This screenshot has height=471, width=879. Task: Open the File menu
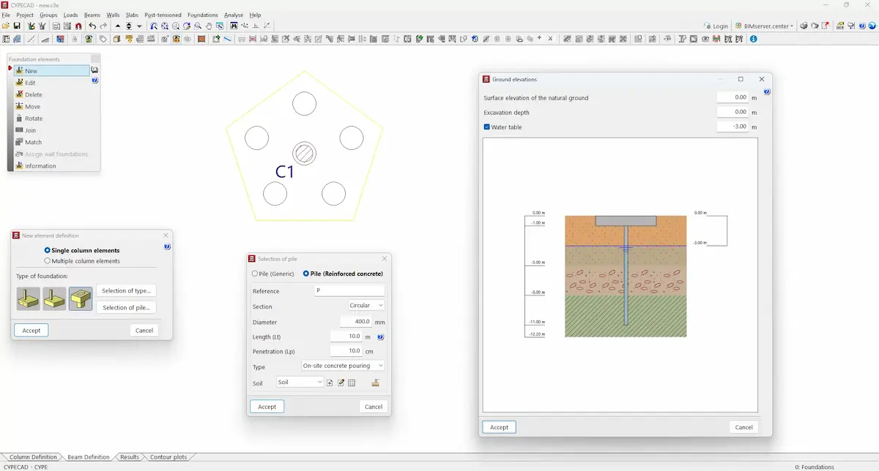[x=6, y=15]
